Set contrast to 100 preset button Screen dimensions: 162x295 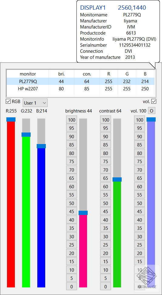pyautogui.click(x=106, y=120)
